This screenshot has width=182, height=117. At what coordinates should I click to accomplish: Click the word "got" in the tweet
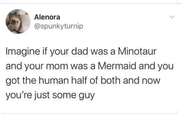tap(13, 81)
